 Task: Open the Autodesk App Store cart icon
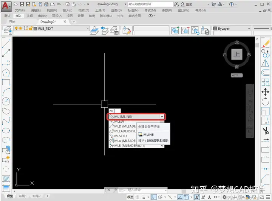[213, 4]
